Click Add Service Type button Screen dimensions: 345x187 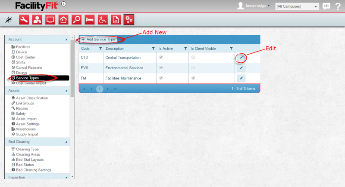coord(98,40)
